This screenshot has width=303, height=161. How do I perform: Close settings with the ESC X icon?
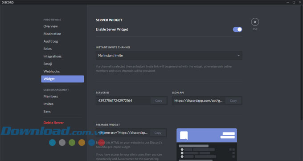pyautogui.click(x=255, y=22)
